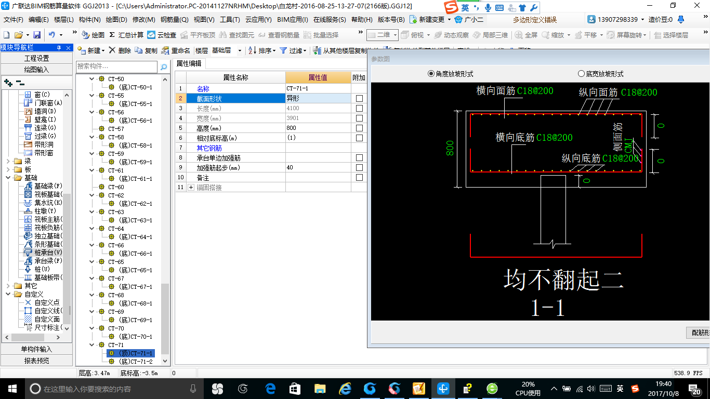Collapse the 基础 folder in navigator
Screen dimensions: 710x399
tap(9, 178)
